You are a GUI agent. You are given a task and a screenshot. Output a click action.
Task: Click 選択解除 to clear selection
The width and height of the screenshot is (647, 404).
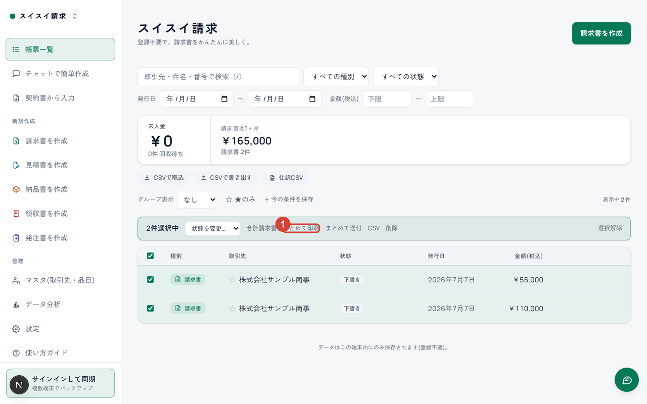coord(610,228)
